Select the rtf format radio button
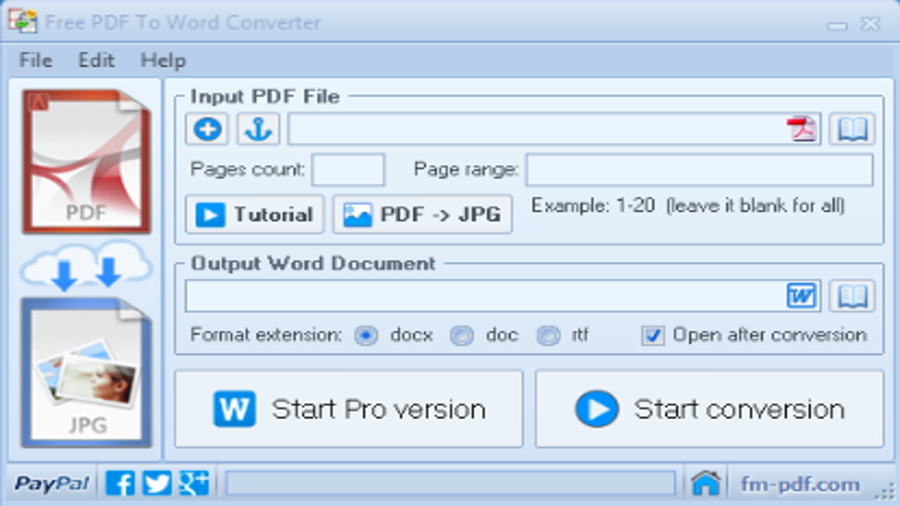Image resolution: width=900 pixels, height=506 pixels. 548,335
